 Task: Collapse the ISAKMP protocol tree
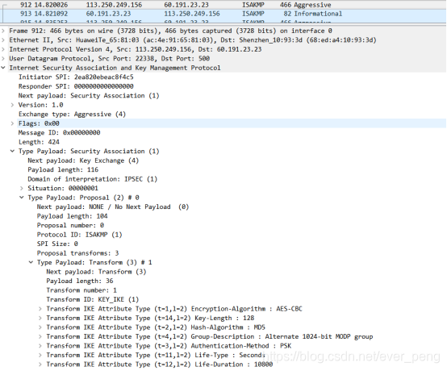pos(3,68)
